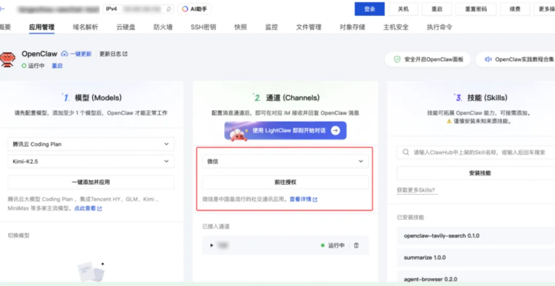Open the AI助手 assistant

coord(194,9)
